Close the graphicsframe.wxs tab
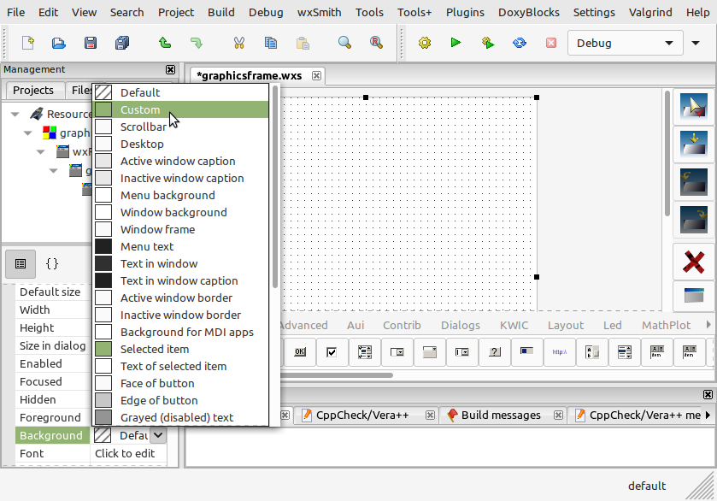Viewport: 717px width, 501px height. [x=316, y=75]
